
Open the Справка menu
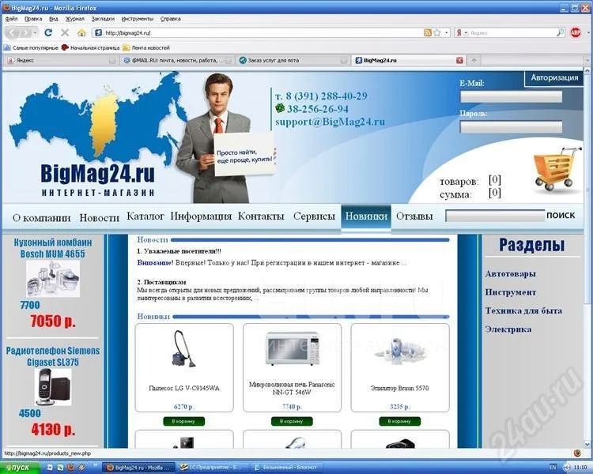pyautogui.click(x=170, y=18)
